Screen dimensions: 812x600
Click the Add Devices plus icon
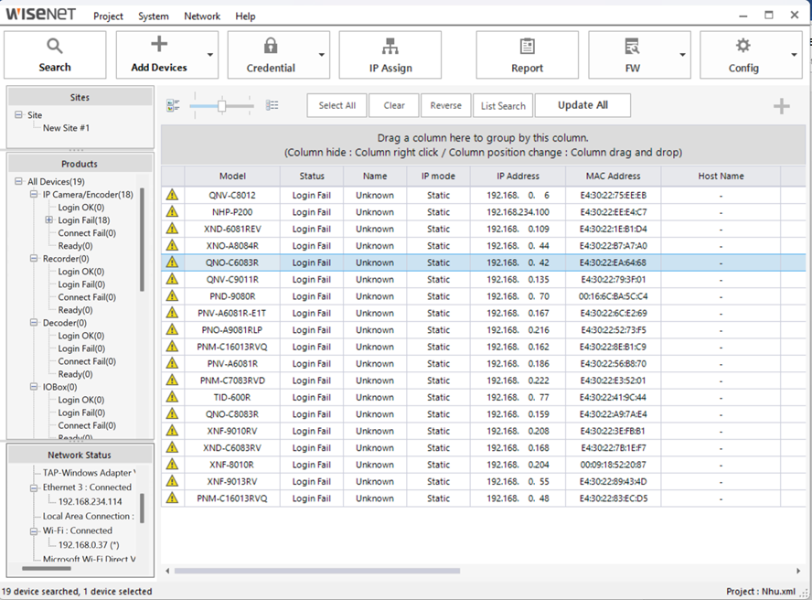159,45
